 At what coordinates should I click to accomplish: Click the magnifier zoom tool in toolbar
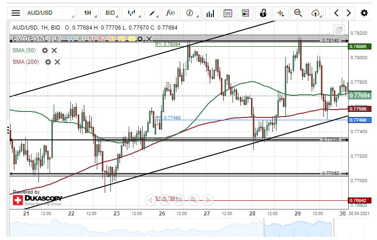tap(298, 13)
